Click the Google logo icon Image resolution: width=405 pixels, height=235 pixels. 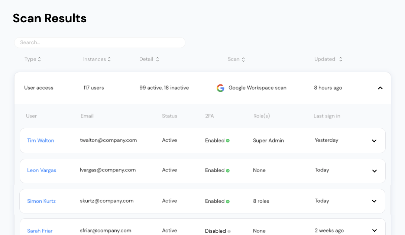click(220, 88)
